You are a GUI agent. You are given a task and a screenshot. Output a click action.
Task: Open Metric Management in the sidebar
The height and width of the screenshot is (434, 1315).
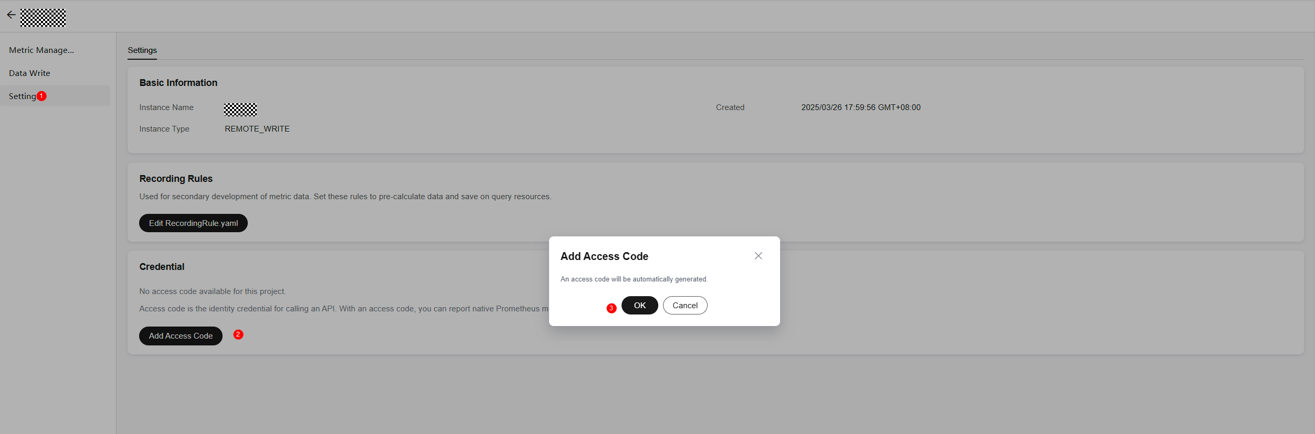[41, 50]
